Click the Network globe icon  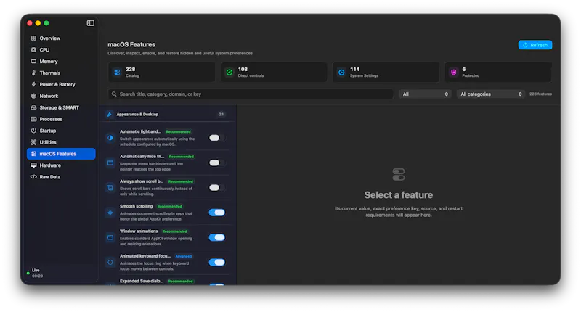(33, 96)
